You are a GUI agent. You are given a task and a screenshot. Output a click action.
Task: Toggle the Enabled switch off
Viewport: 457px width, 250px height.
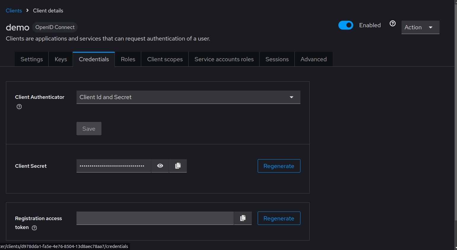click(346, 25)
